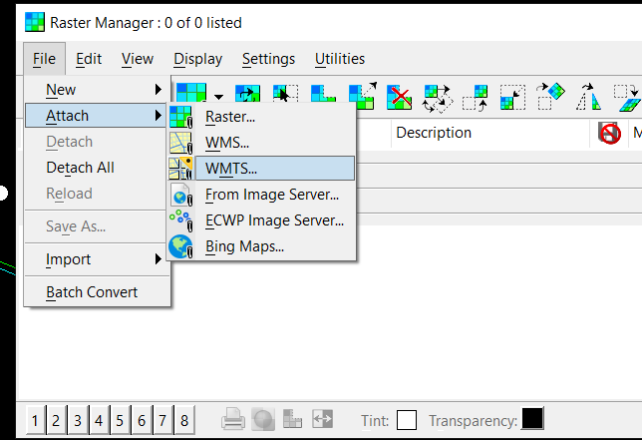The height and width of the screenshot is (440, 642).
Task: Expand the Attach submenu
Action: click(97, 116)
